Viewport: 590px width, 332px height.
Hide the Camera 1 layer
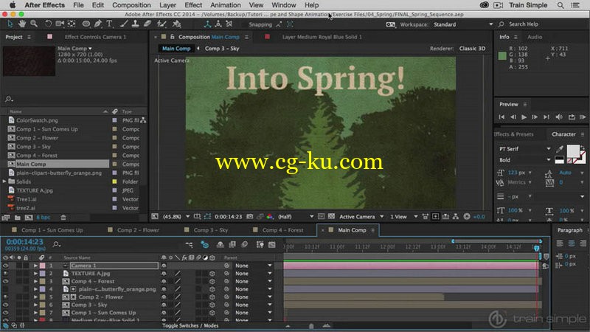coord(5,266)
